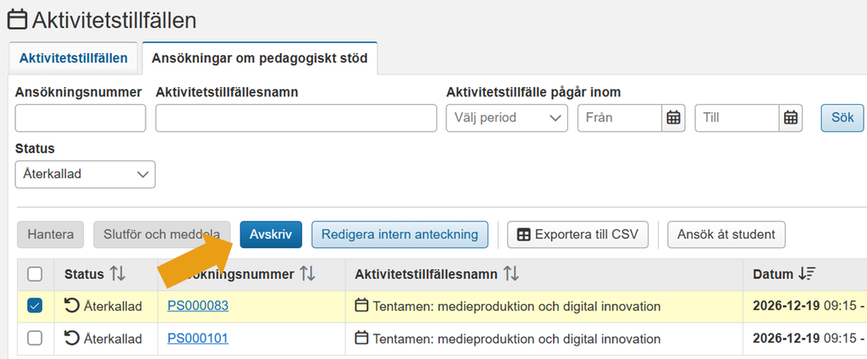This screenshot has height=359, width=867.
Task: Sort by Aktivitetstillfällesnamn column arrows
Action: click(x=511, y=274)
